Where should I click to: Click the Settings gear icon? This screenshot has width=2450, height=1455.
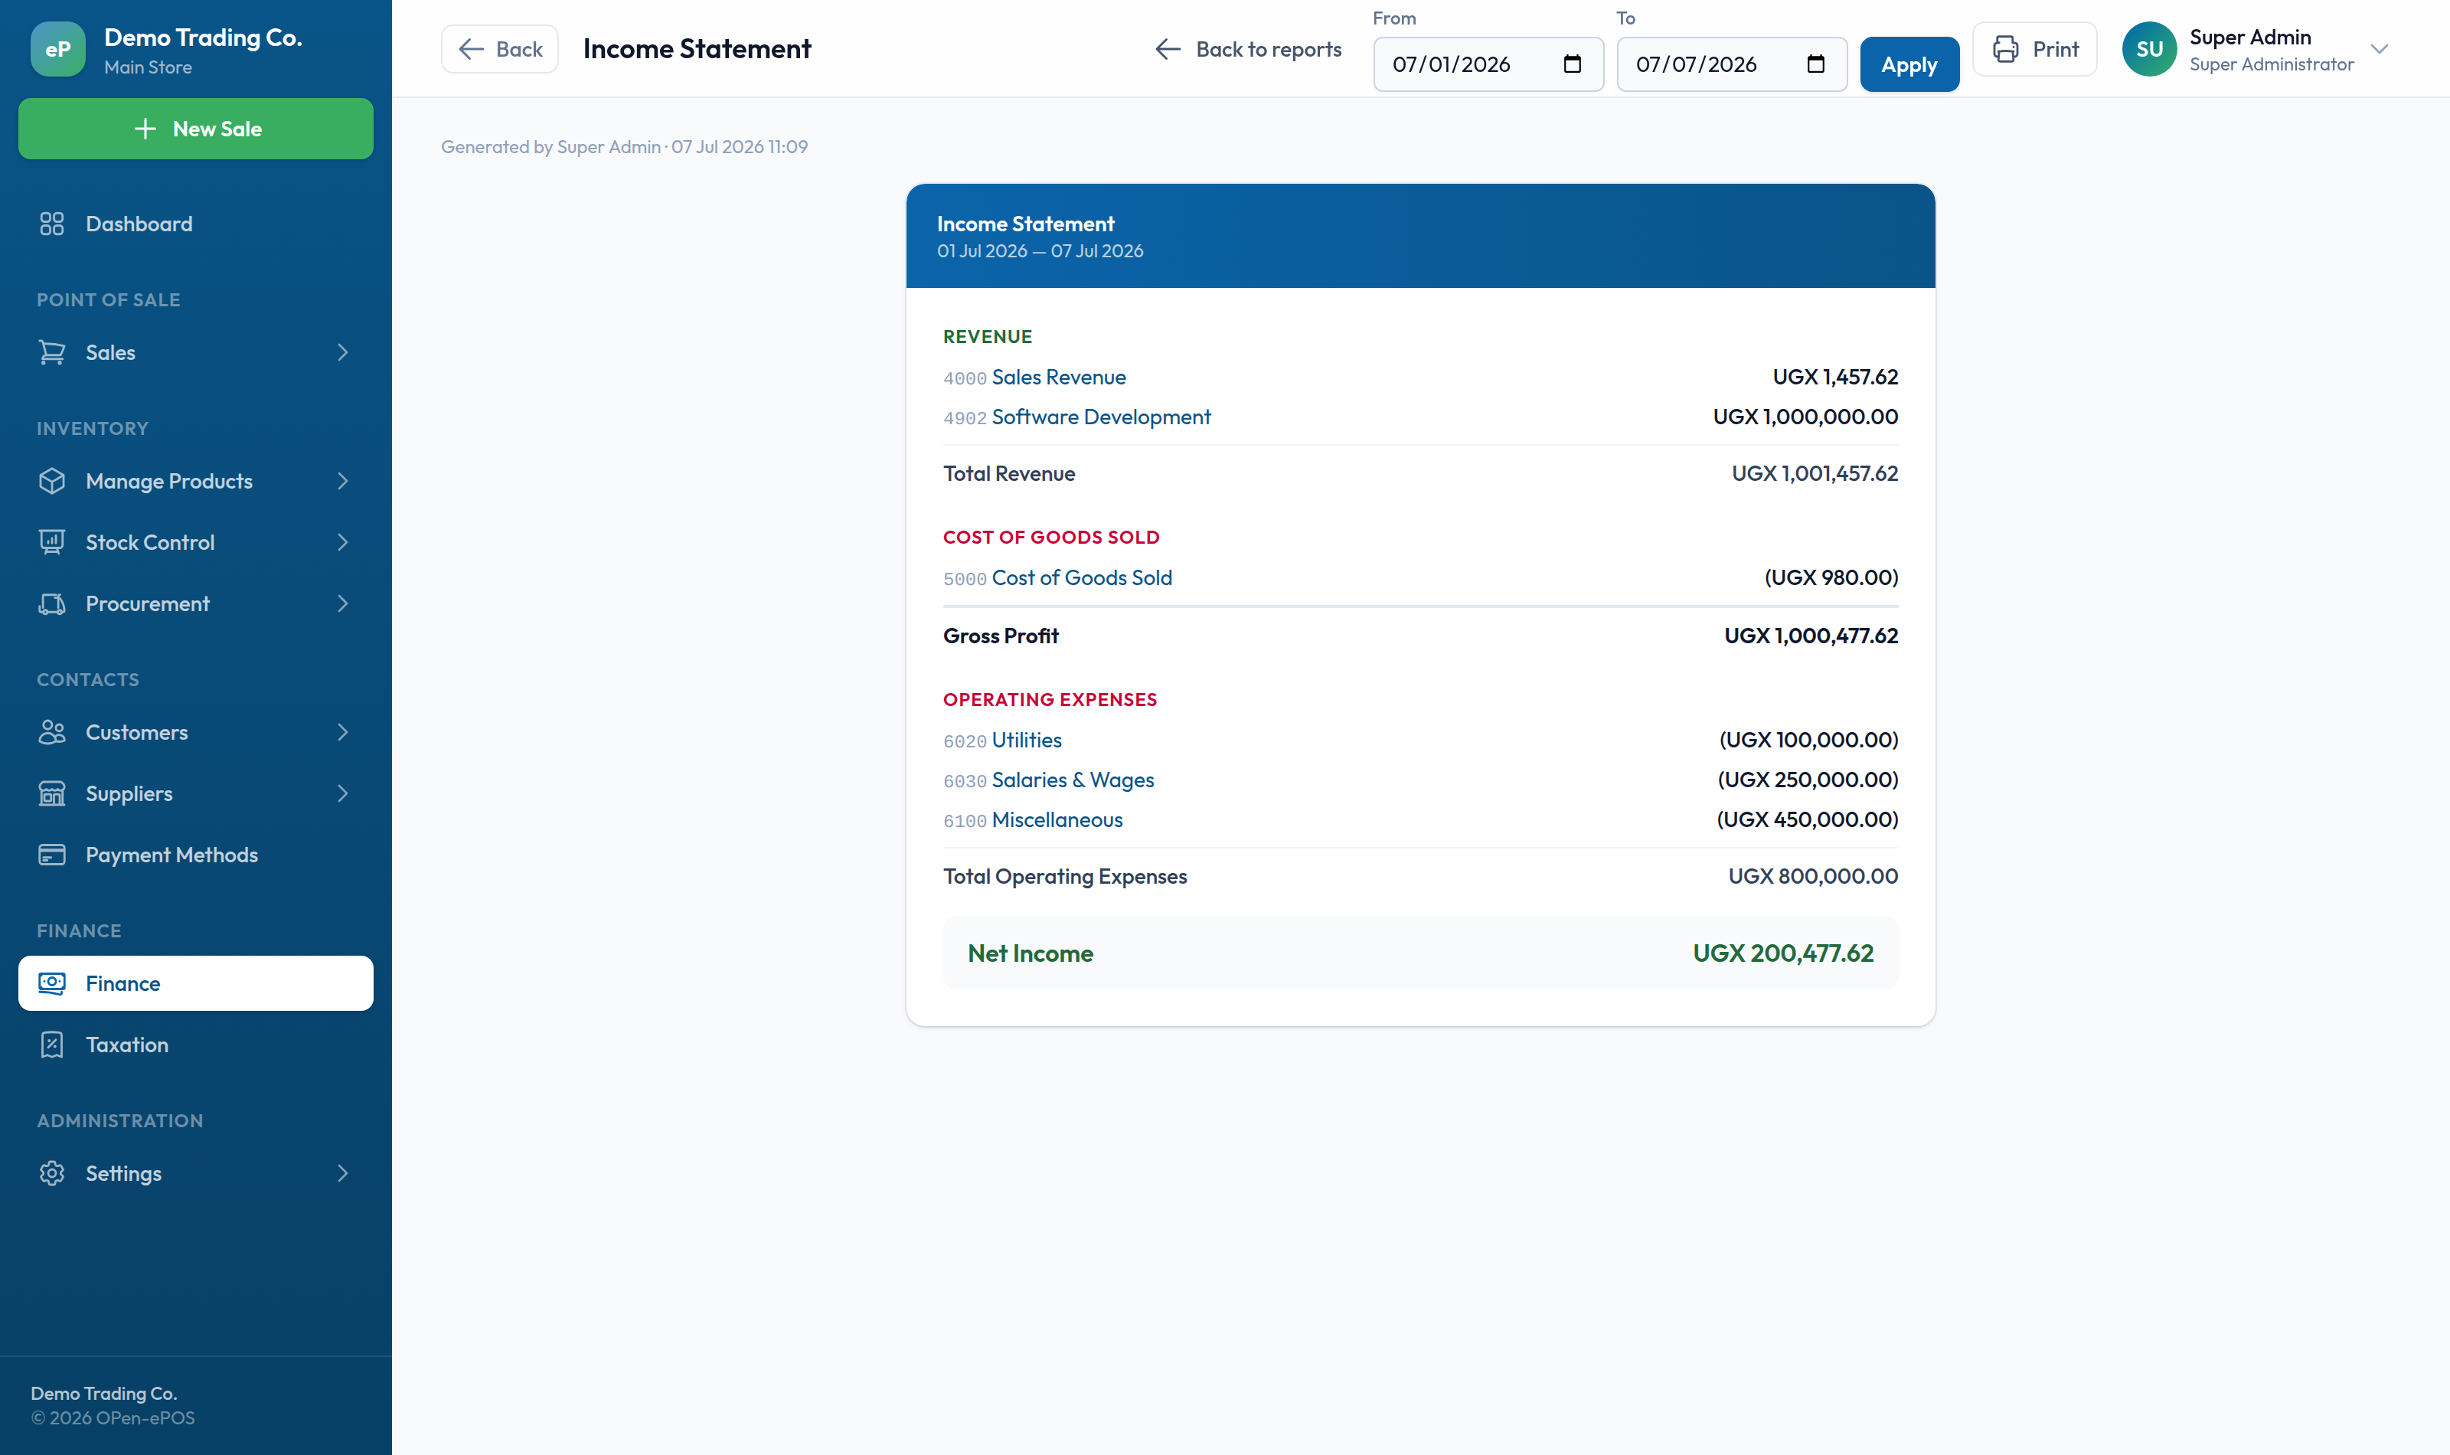[52, 1174]
